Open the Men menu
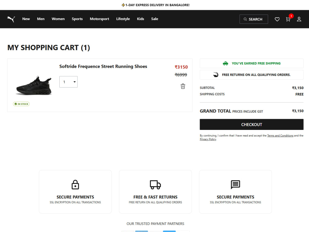Viewport: 309px width, 232px height. [41, 19]
